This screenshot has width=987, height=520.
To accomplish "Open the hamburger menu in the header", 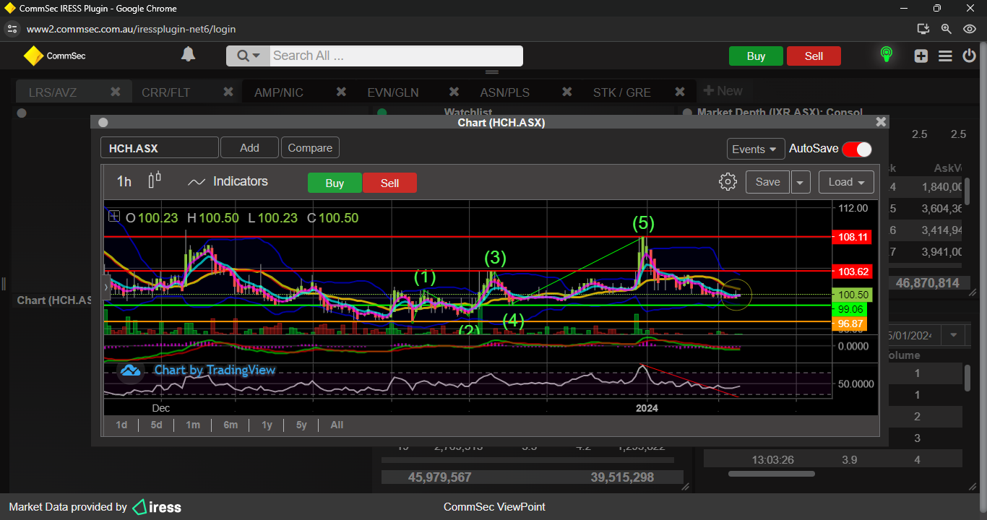I will coord(945,56).
